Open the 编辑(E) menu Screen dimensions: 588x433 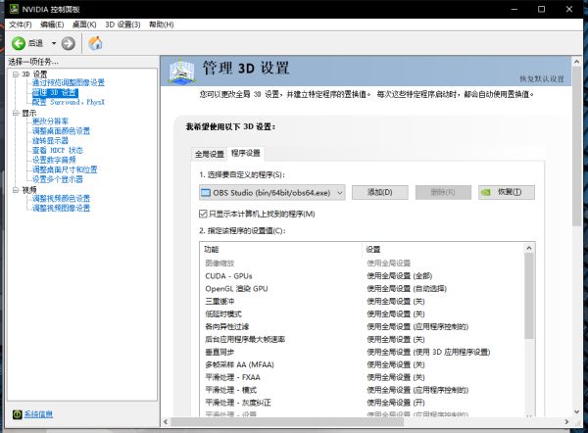point(52,24)
